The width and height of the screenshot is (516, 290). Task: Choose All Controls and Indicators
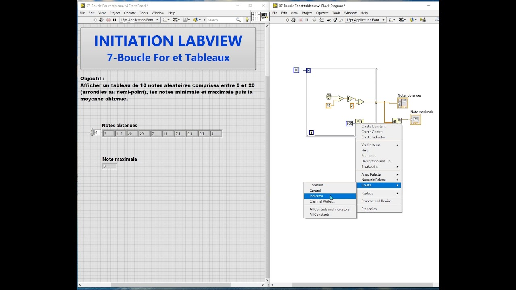[330, 209]
